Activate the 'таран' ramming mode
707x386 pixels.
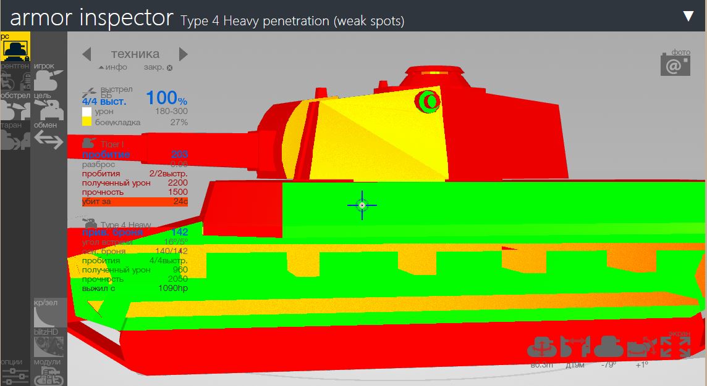click(15, 140)
